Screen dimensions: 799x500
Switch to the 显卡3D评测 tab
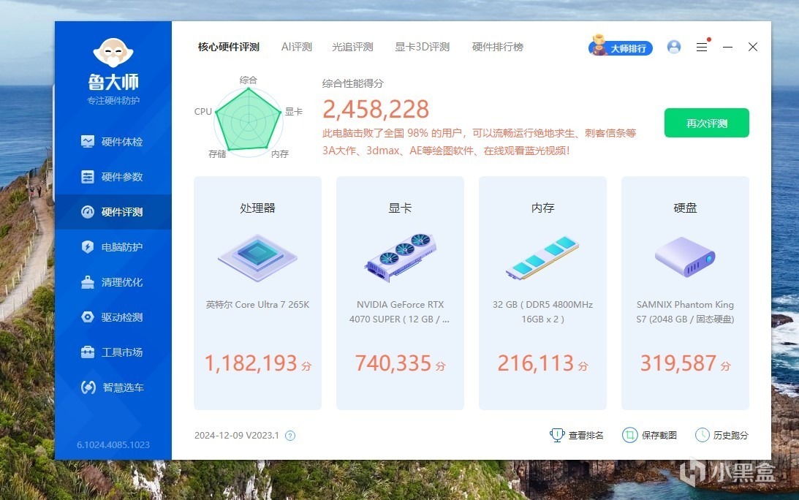tap(423, 47)
